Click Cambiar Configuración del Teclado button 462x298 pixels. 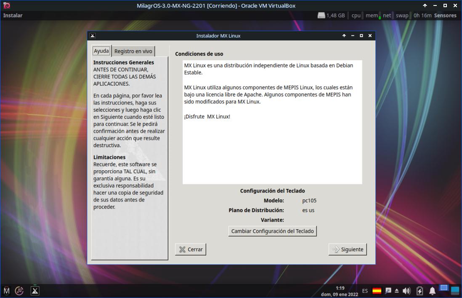pyautogui.click(x=273, y=231)
